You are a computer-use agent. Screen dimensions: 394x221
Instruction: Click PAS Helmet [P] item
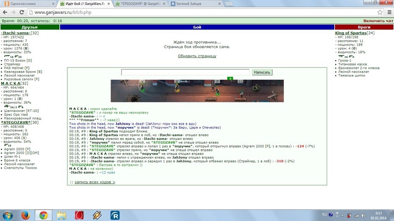click(17, 68)
